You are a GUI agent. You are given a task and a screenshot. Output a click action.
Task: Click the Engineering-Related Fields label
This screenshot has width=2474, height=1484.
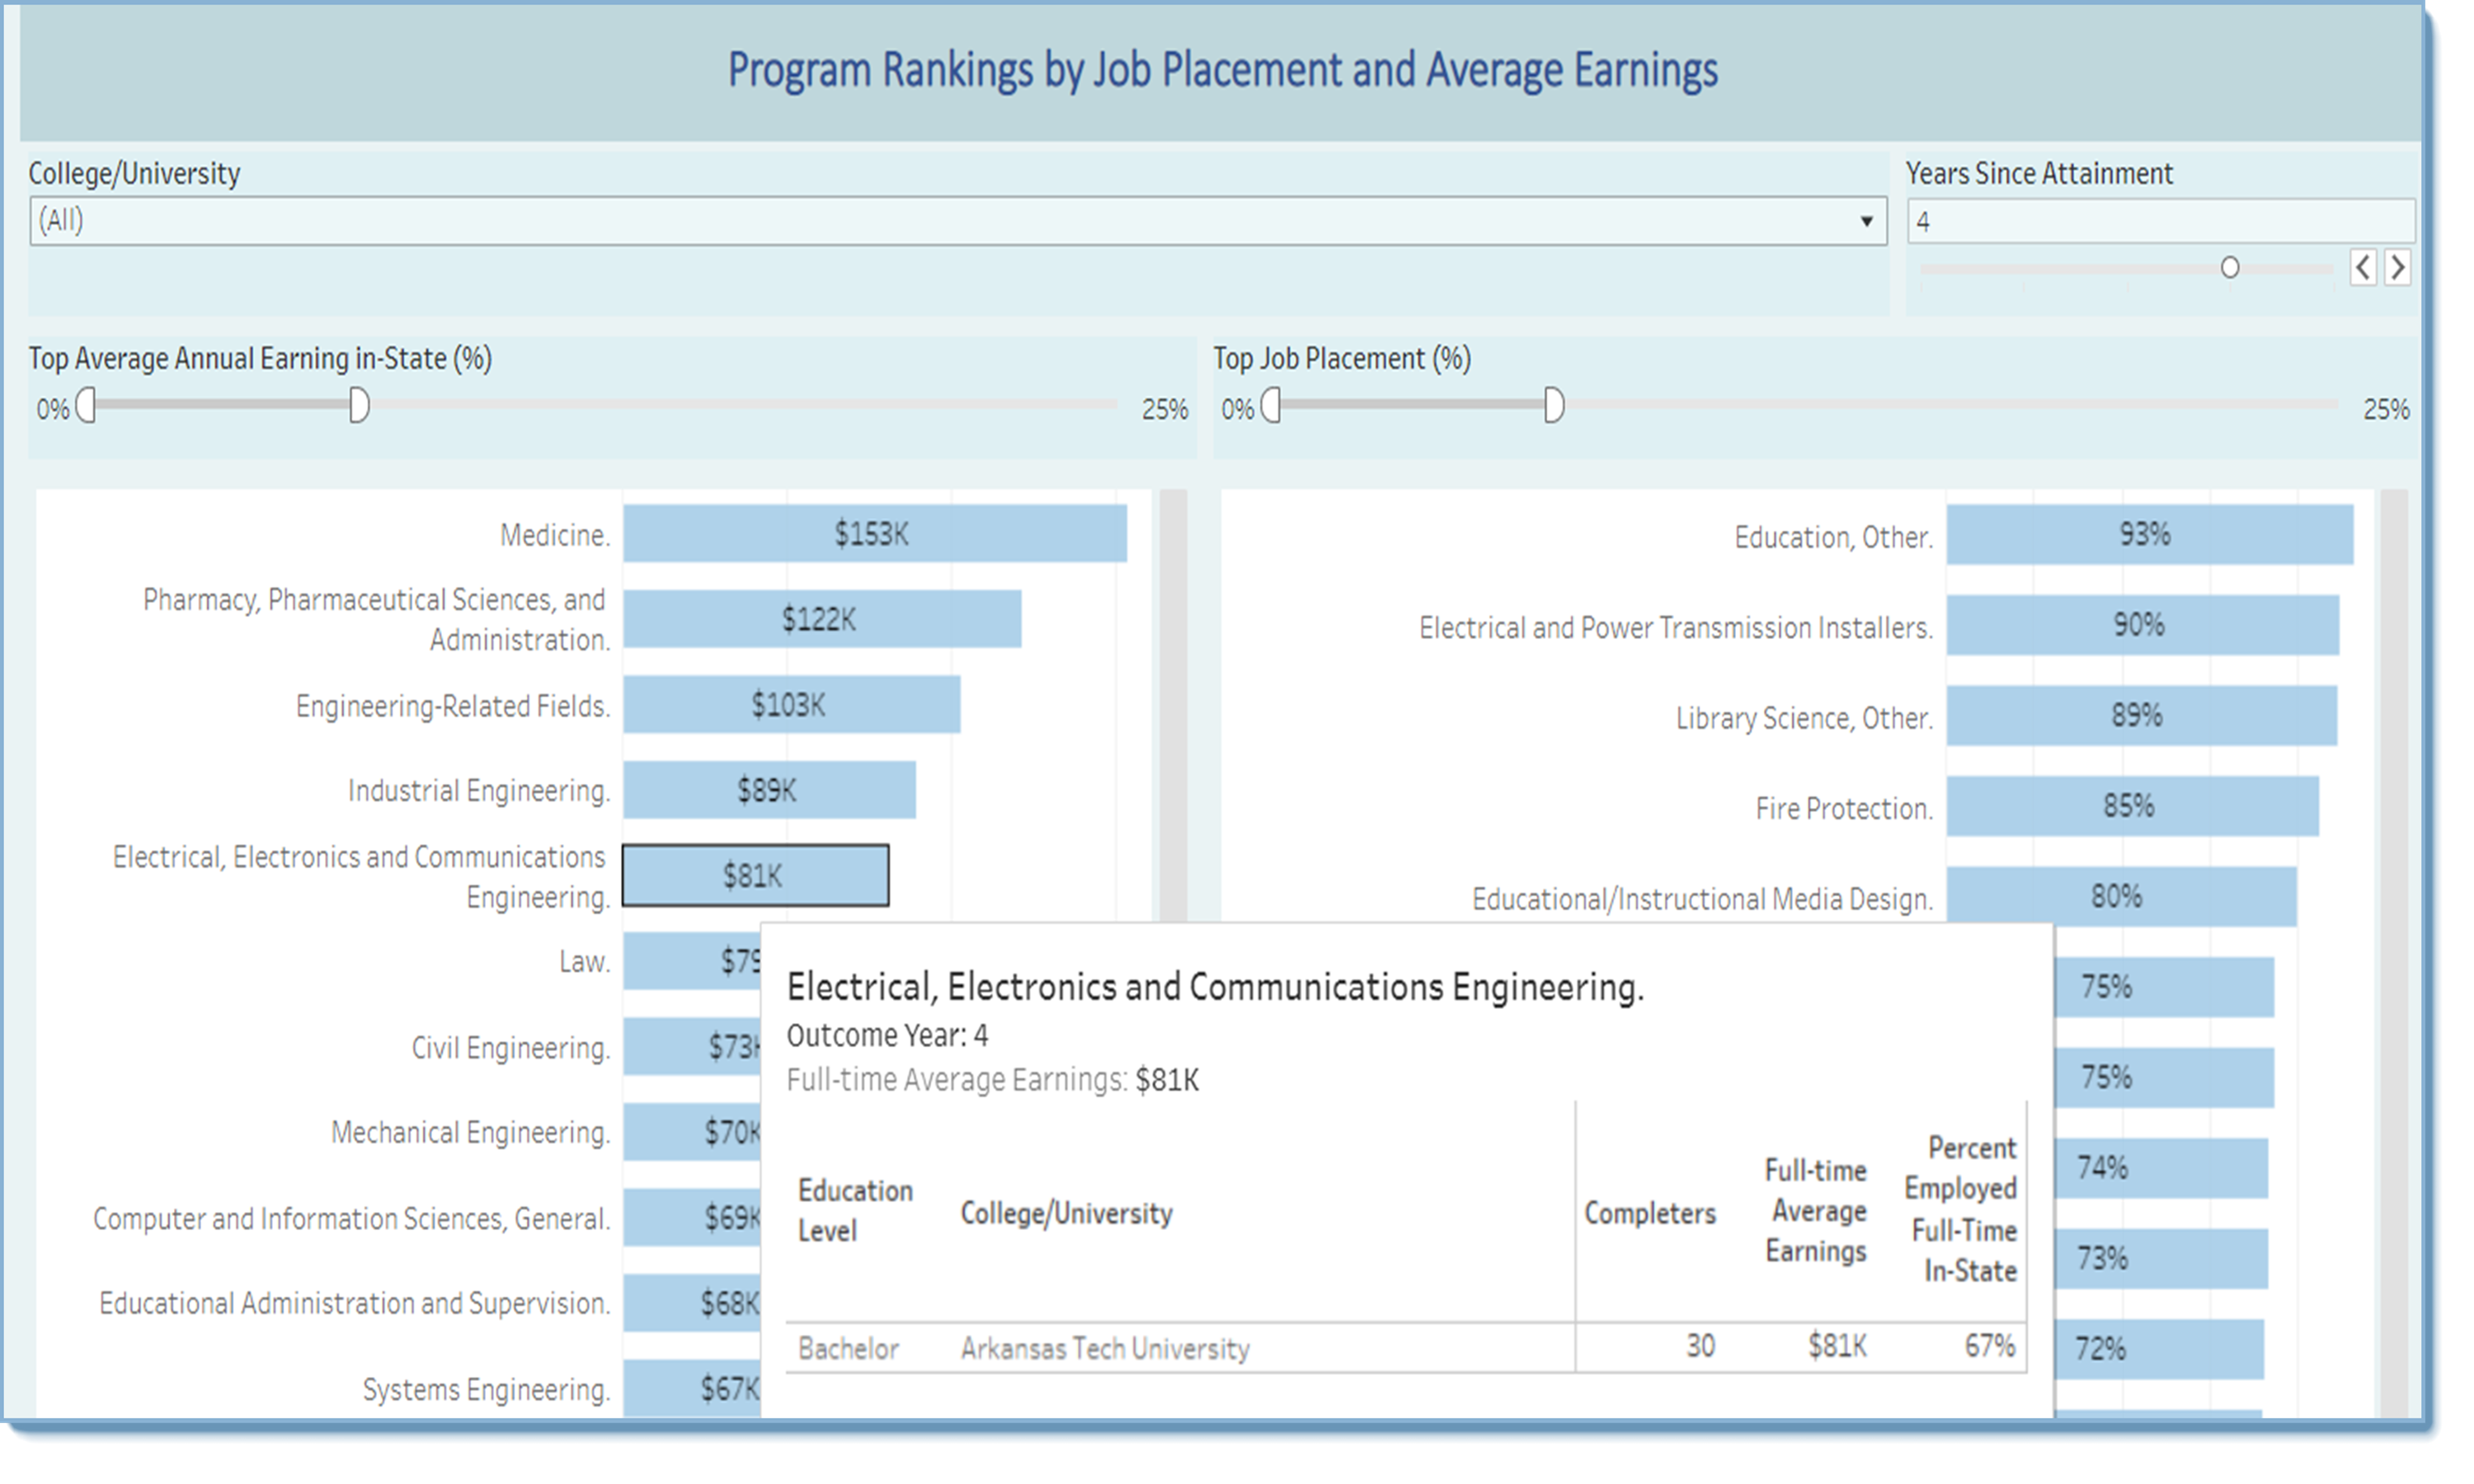(x=453, y=706)
